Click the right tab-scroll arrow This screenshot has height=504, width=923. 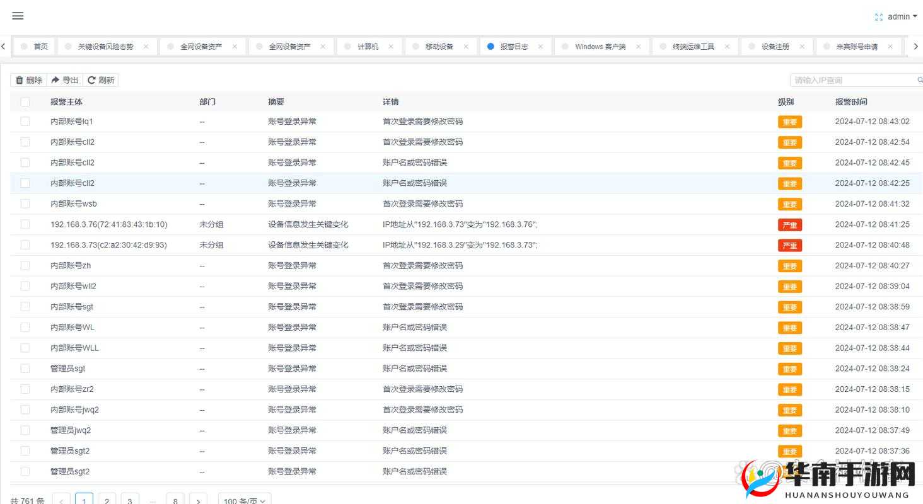[x=916, y=46]
